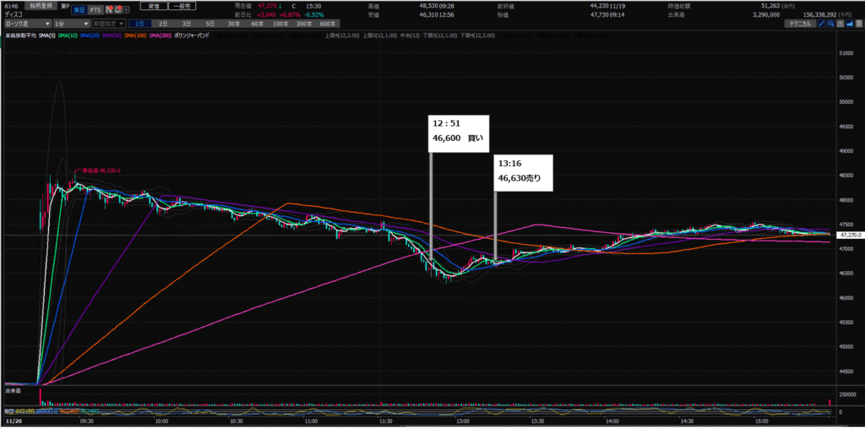Click the pencil drawing tool icon
865x428 pixels.
[x=820, y=24]
